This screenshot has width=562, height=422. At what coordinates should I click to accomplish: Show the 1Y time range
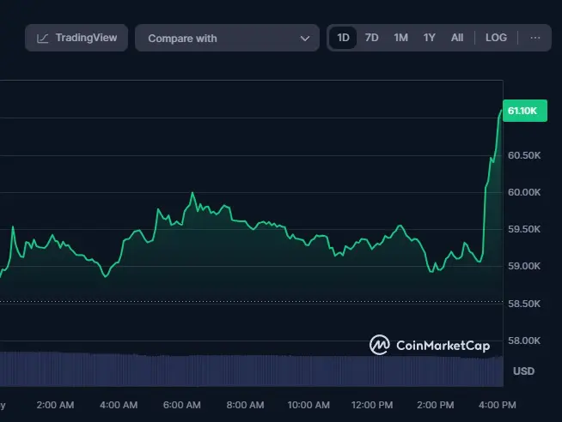(429, 38)
